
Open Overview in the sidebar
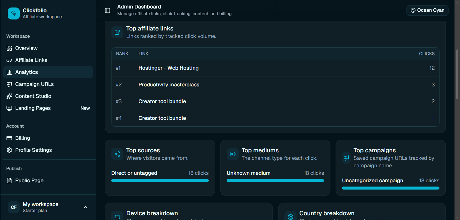[48, 48]
